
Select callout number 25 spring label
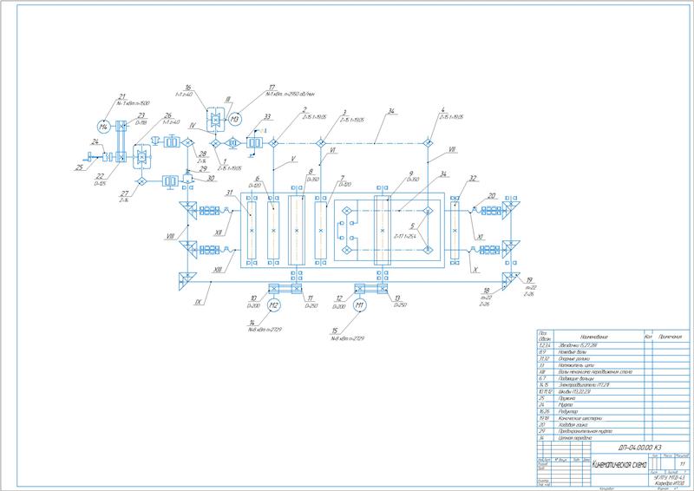[x=79, y=167]
